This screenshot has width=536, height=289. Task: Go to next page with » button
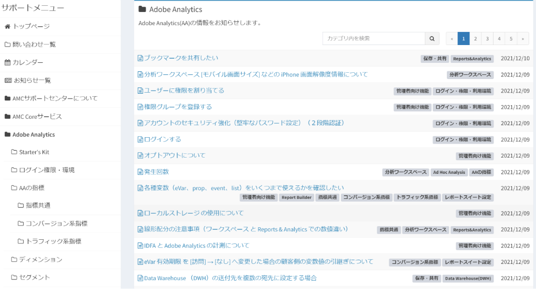point(523,39)
